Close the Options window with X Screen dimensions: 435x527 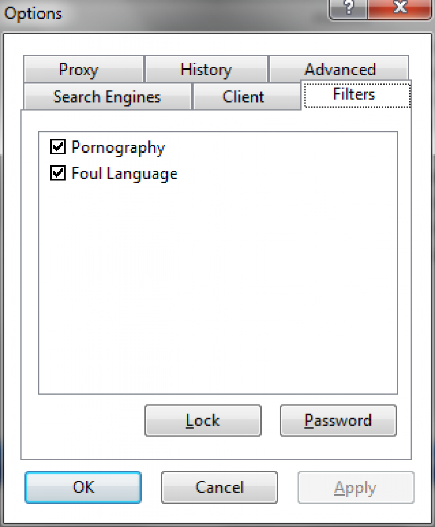point(400,8)
